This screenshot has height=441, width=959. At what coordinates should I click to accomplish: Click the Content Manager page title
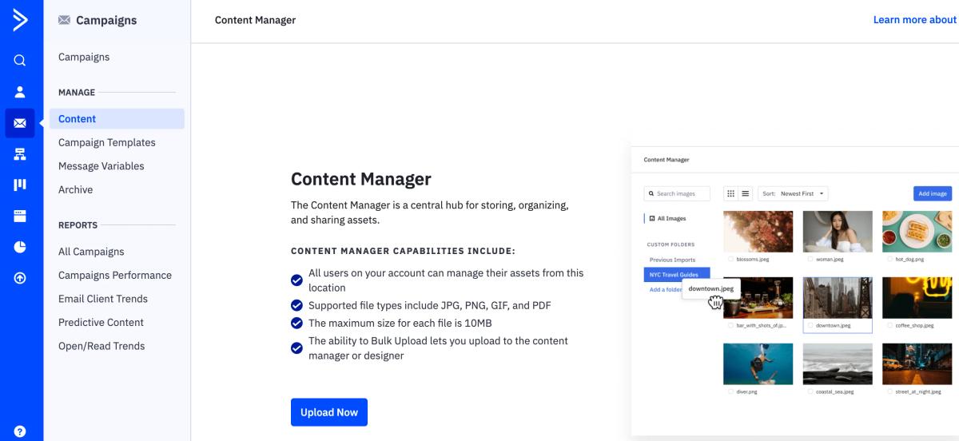[255, 20]
